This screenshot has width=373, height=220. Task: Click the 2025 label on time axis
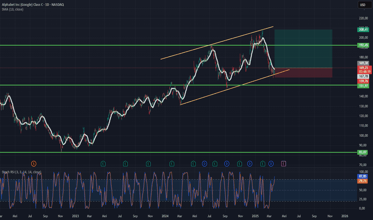point(255,216)
